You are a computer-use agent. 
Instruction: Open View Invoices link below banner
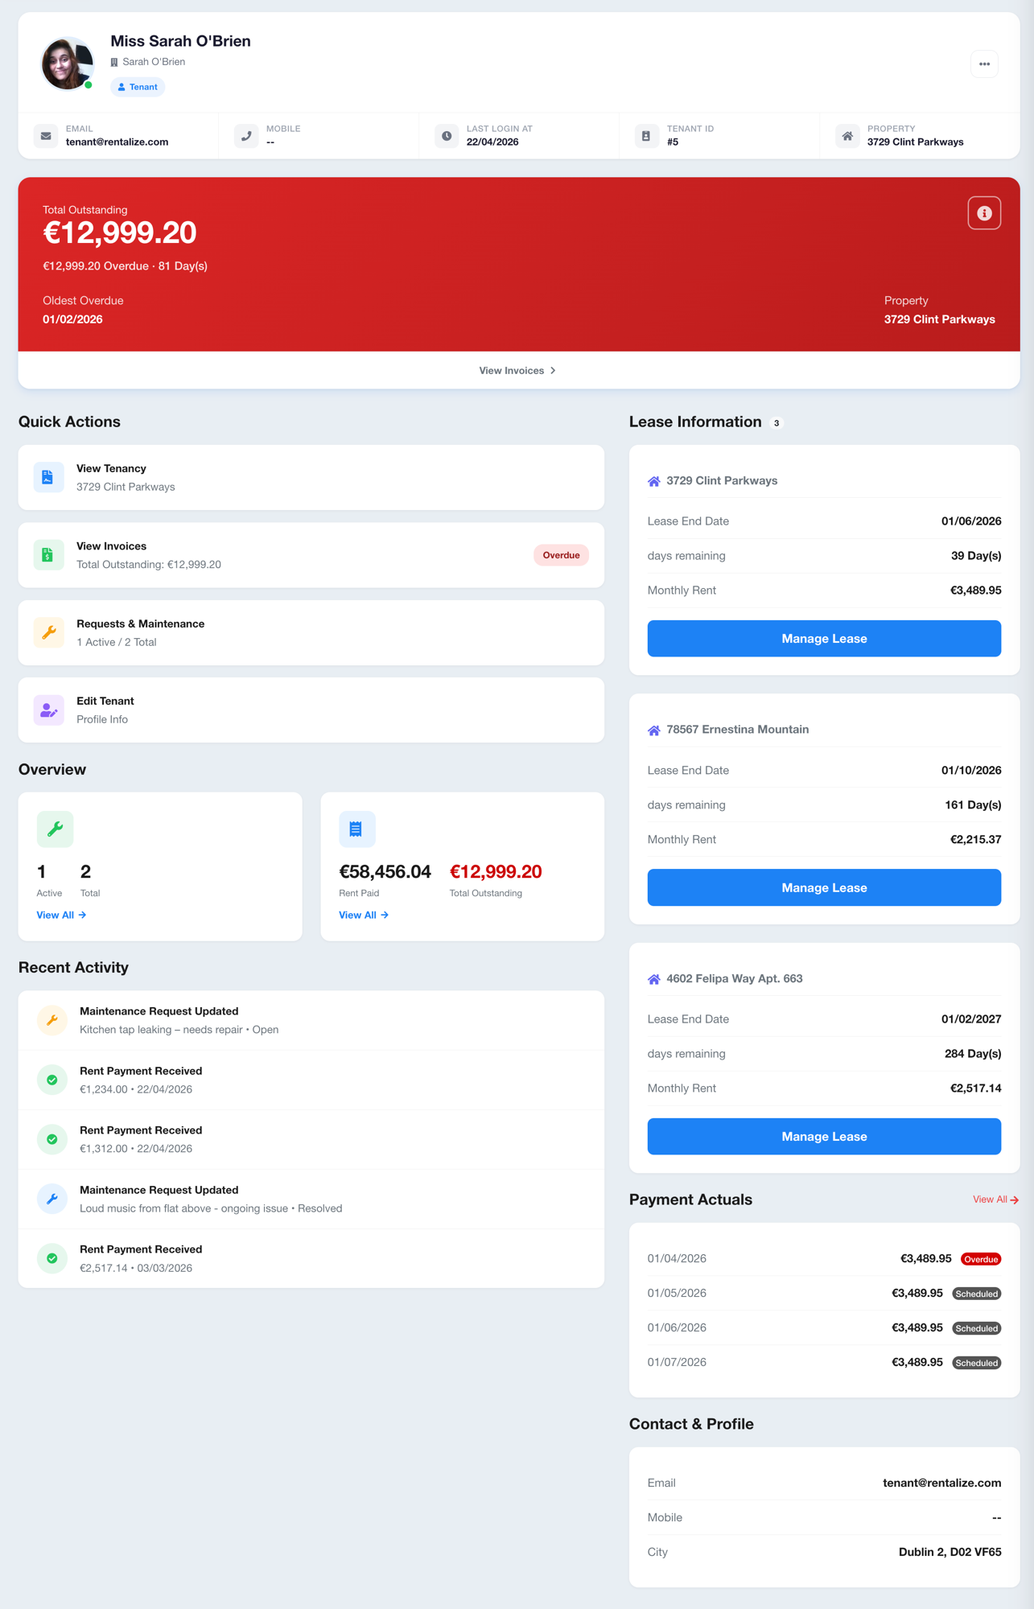tap(517, 371)
